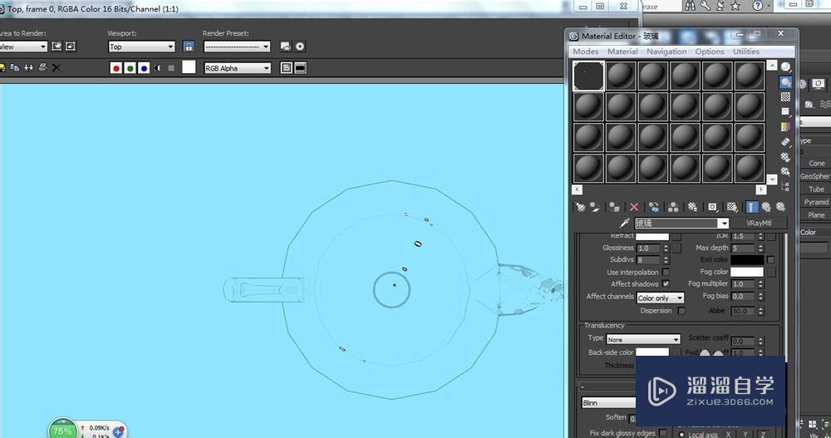The width and height of the screenshot is (831, 438).
Task: Click Put to Library icon
Action: click(x=692, y=207)
